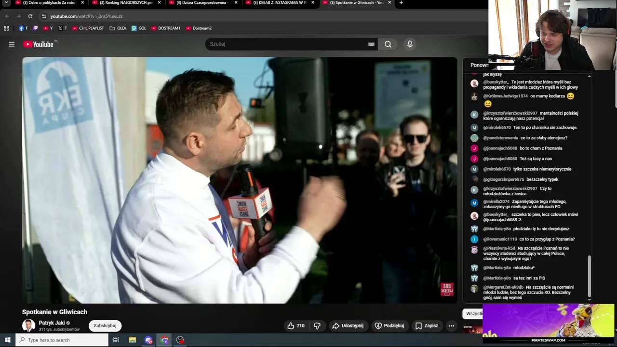Close the KEBAB Z INSTAGRAMA tab
617x347 pixels.
tap(312, 3)
